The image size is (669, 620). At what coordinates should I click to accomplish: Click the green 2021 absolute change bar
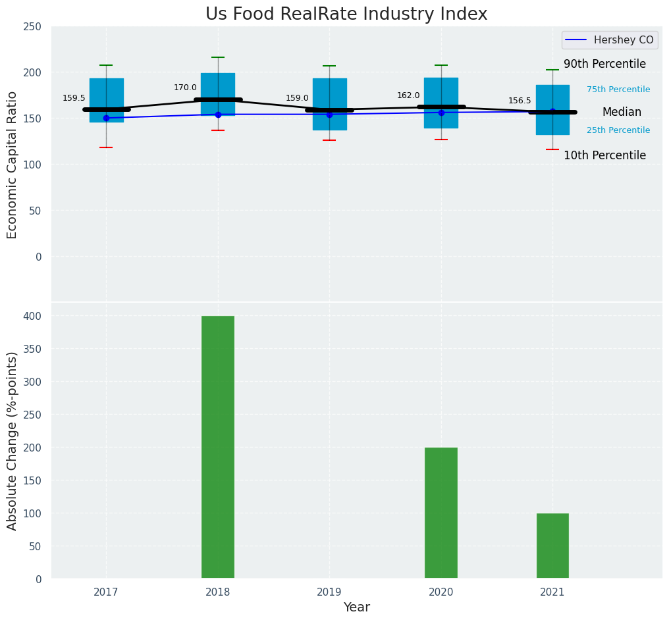pos(552,546)
